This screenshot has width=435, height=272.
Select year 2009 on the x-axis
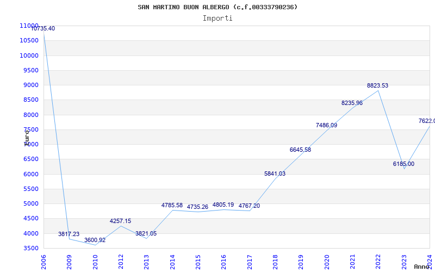pos(70,261)
